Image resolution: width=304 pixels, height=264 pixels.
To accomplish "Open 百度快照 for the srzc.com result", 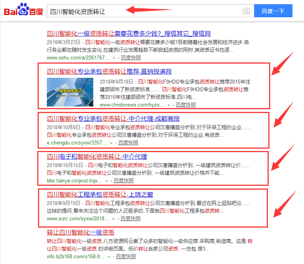I will coord(131,219).
